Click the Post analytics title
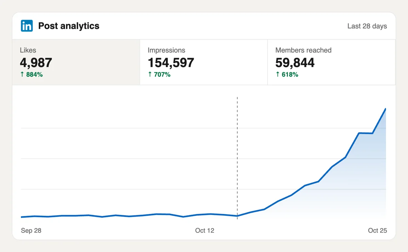The height and width of the screenshot is (252, 408). click(x=69, y=26)
